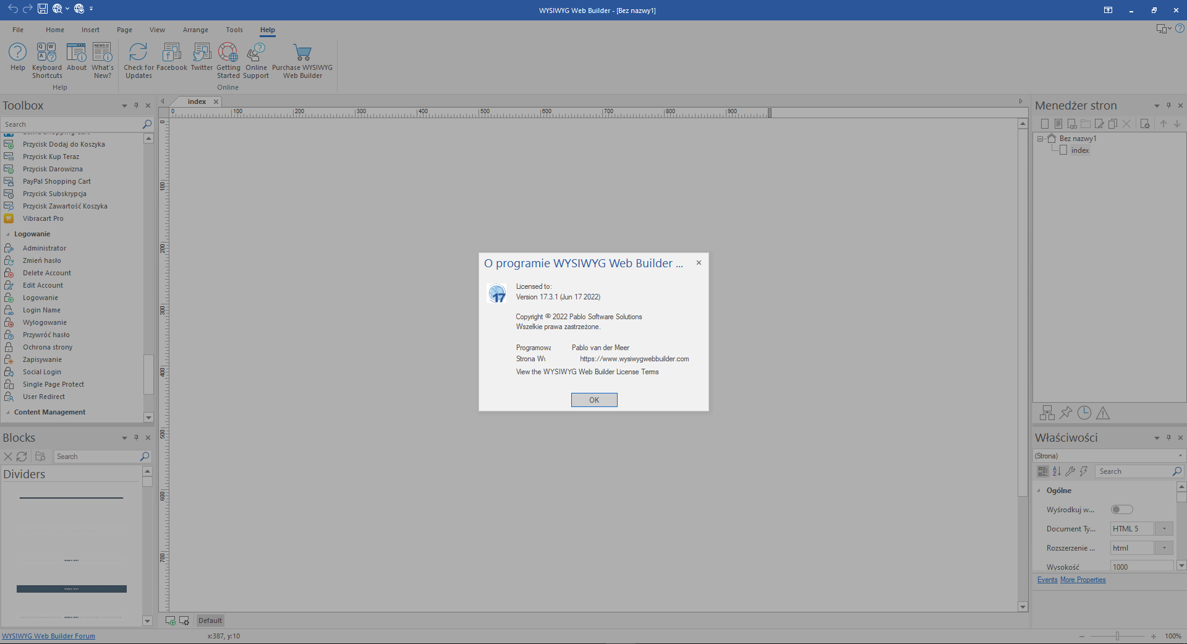The height and width of the screenshot is (644, 1187).
Task: Select the dark bar divider block thumbnail
Action: [72, 589]
